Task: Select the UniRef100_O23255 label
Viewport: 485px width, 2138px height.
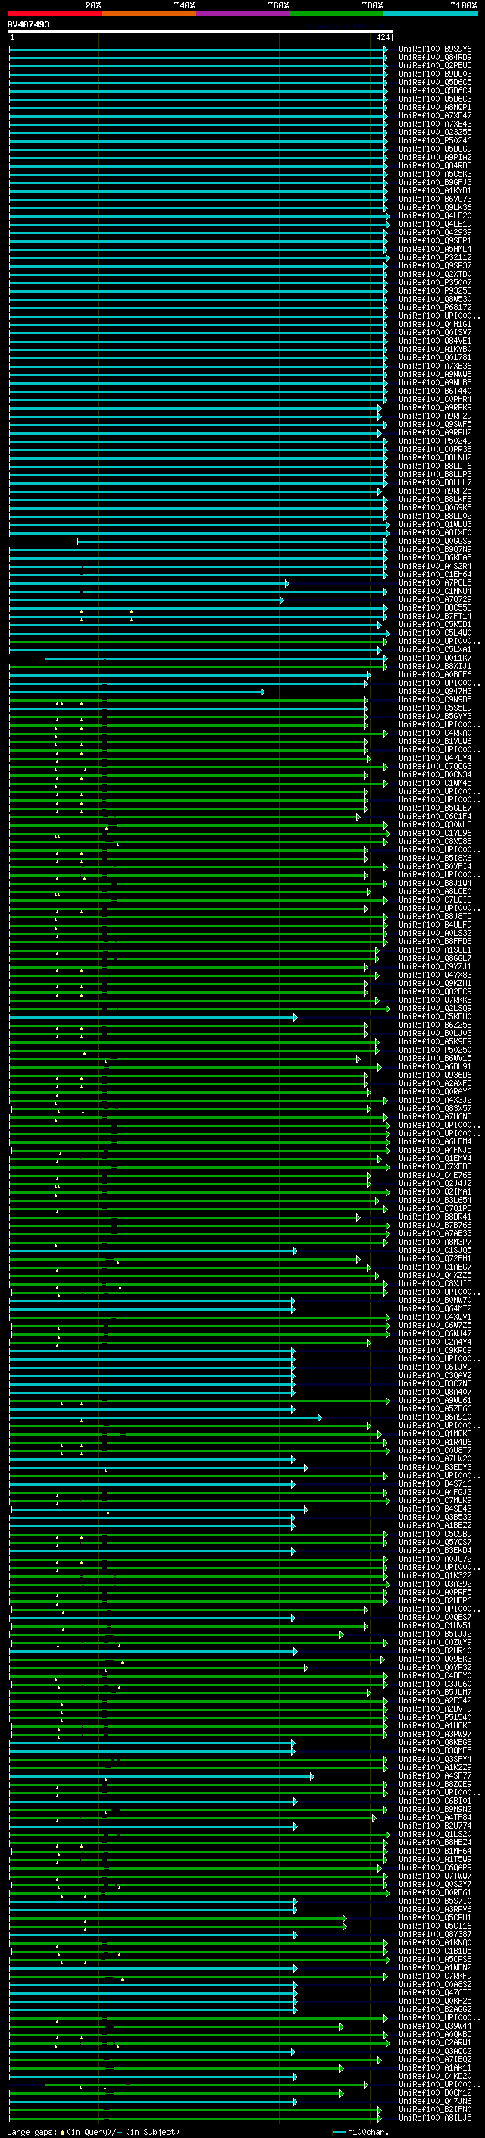Action: (434, 132)
